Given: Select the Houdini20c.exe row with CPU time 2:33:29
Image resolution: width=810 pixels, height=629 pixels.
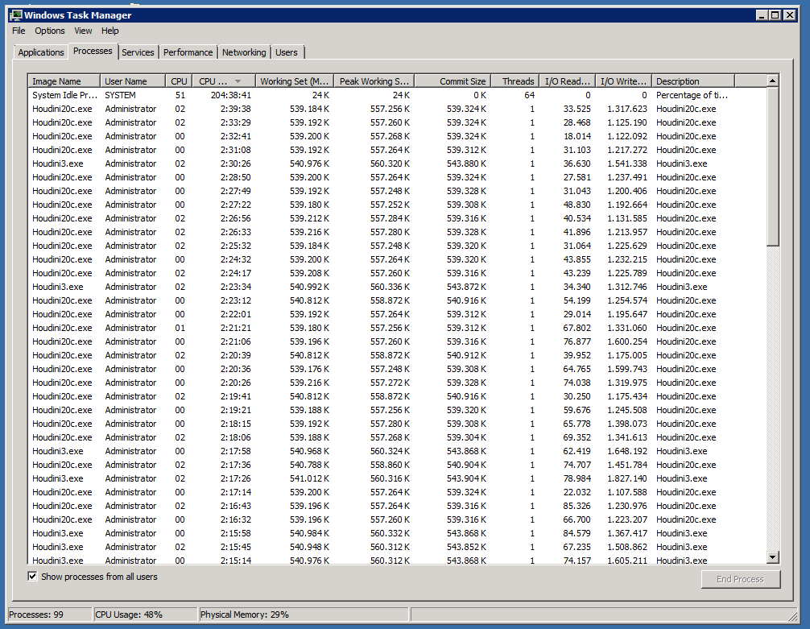Looking at the screenshot, I should coord(397,122).
